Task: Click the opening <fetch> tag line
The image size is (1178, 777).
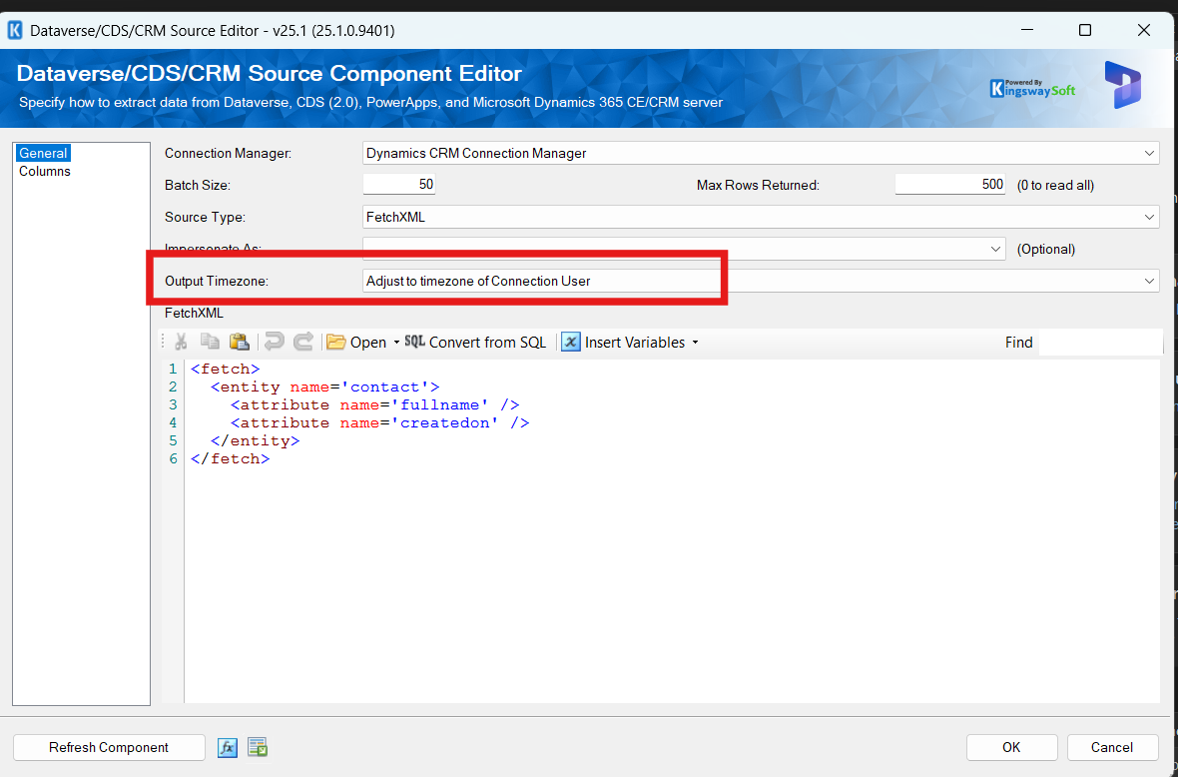Action: 225,369
